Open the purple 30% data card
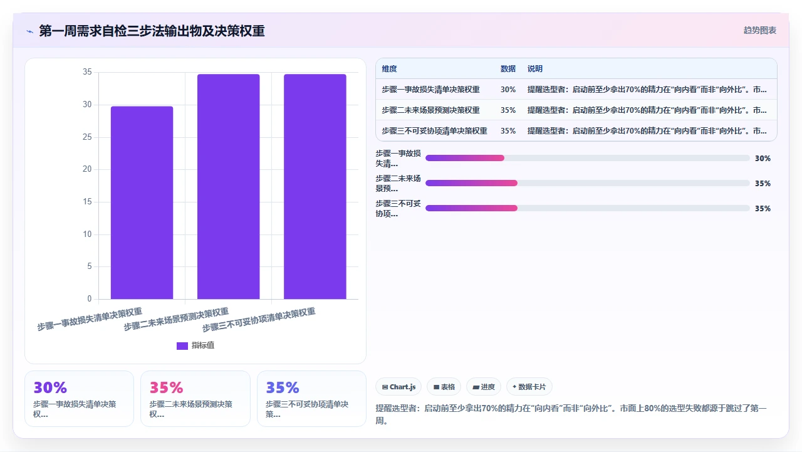 coord(79,399)
